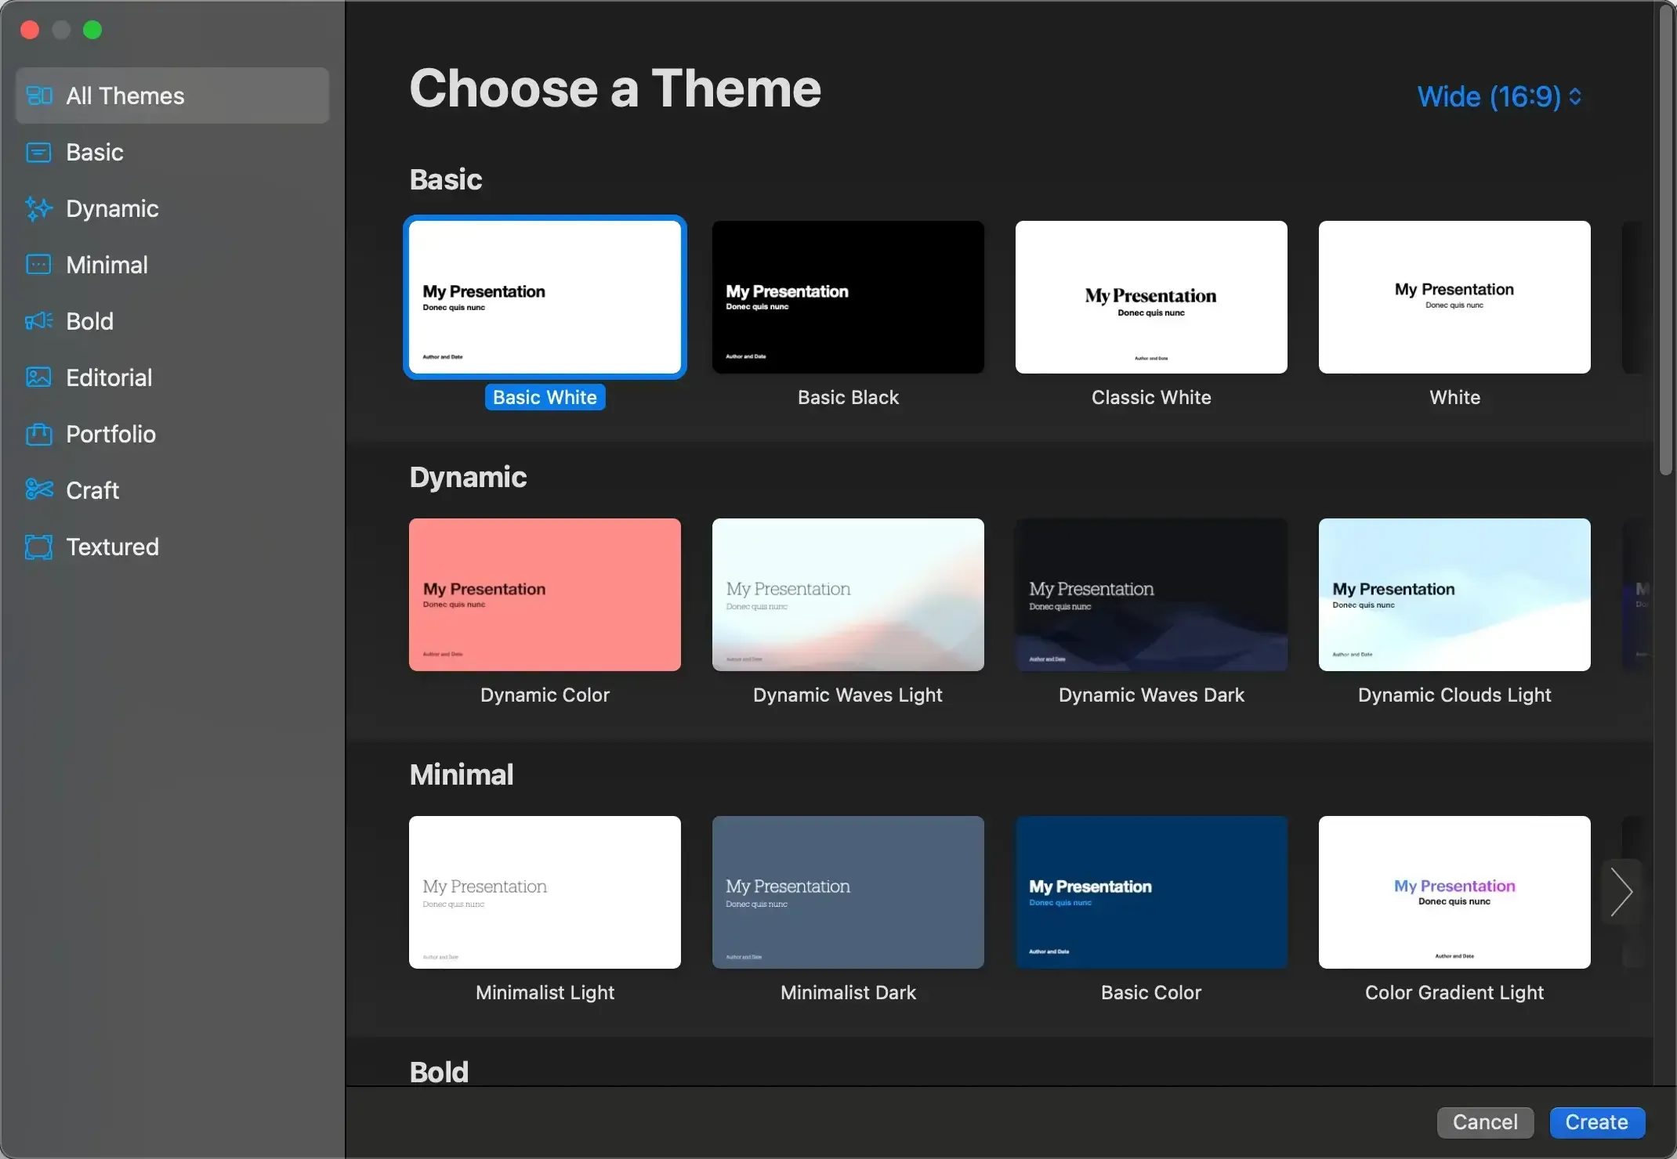This screenshot has height=1159, width=1677.
Task: Choose the White theme thumbnail
Action: click(1454, 297)
